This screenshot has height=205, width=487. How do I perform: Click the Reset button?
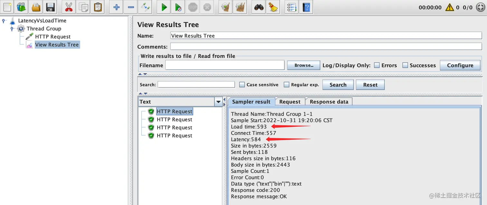(370, 85)
